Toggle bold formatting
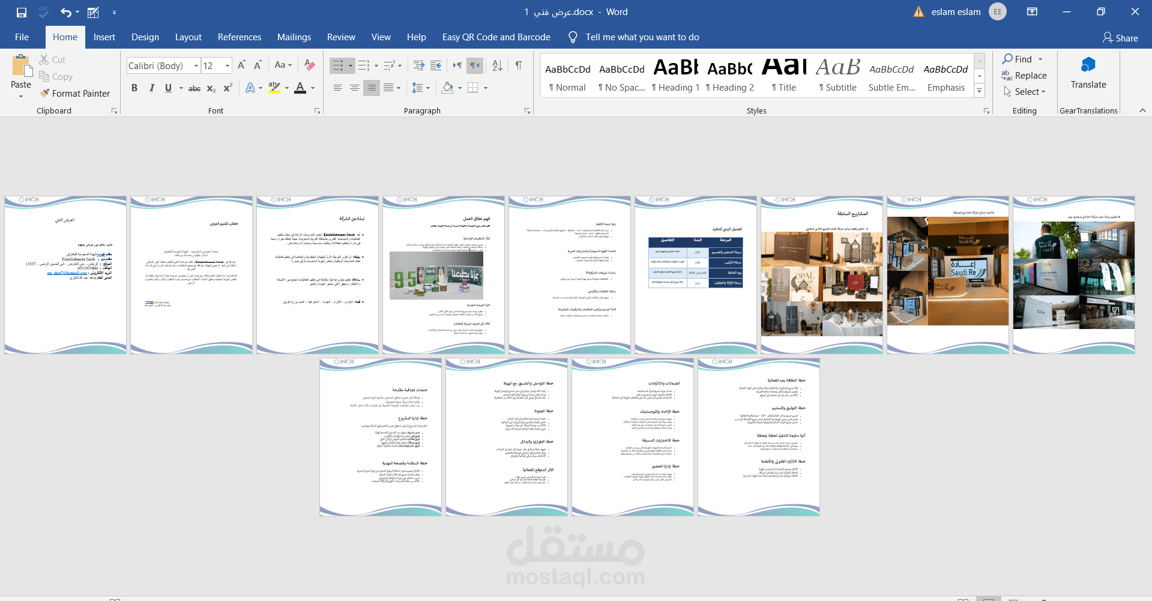Screen dimensions: 1152x601 pyautogui.click(x=134, y=88)
